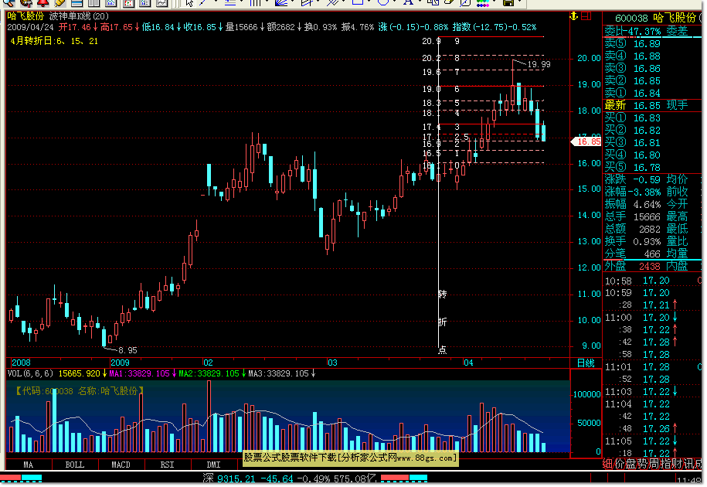The image size is (707, 487).
Task: Click the 19.99 high price label on the chart
Action: 539,64
